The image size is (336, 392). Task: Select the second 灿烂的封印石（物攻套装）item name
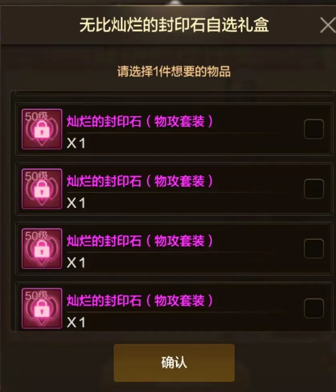click(140, 181)
